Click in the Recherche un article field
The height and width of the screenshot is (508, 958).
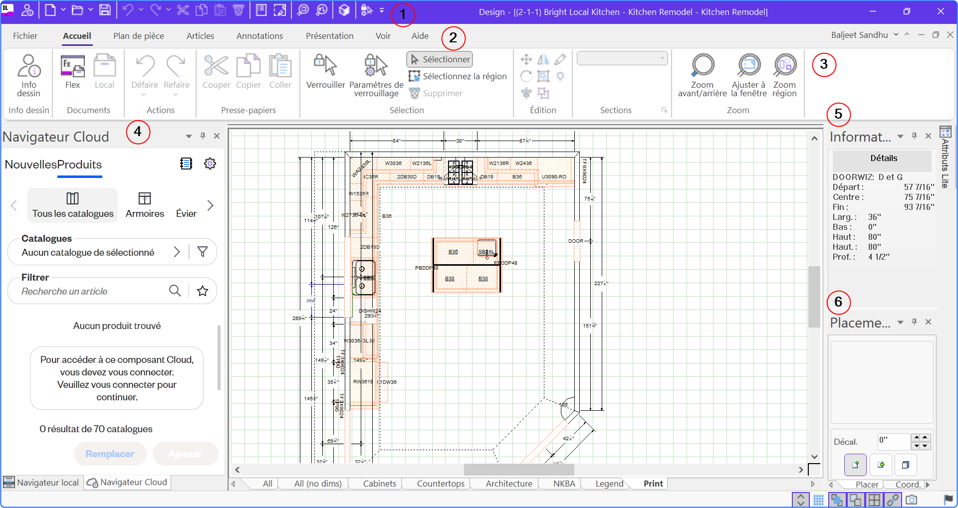click(x=92, y=291)
